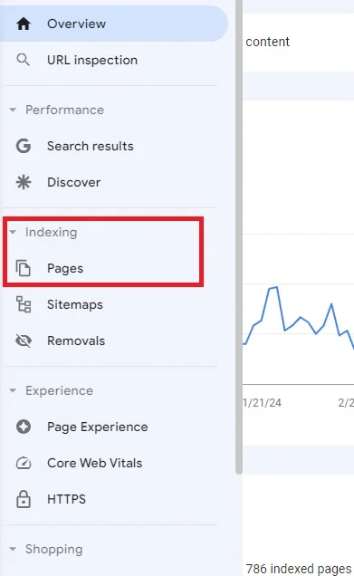Collapse the Experience section arrow

click(13, 390)
